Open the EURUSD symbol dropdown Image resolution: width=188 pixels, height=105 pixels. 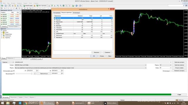coord(146,65)
